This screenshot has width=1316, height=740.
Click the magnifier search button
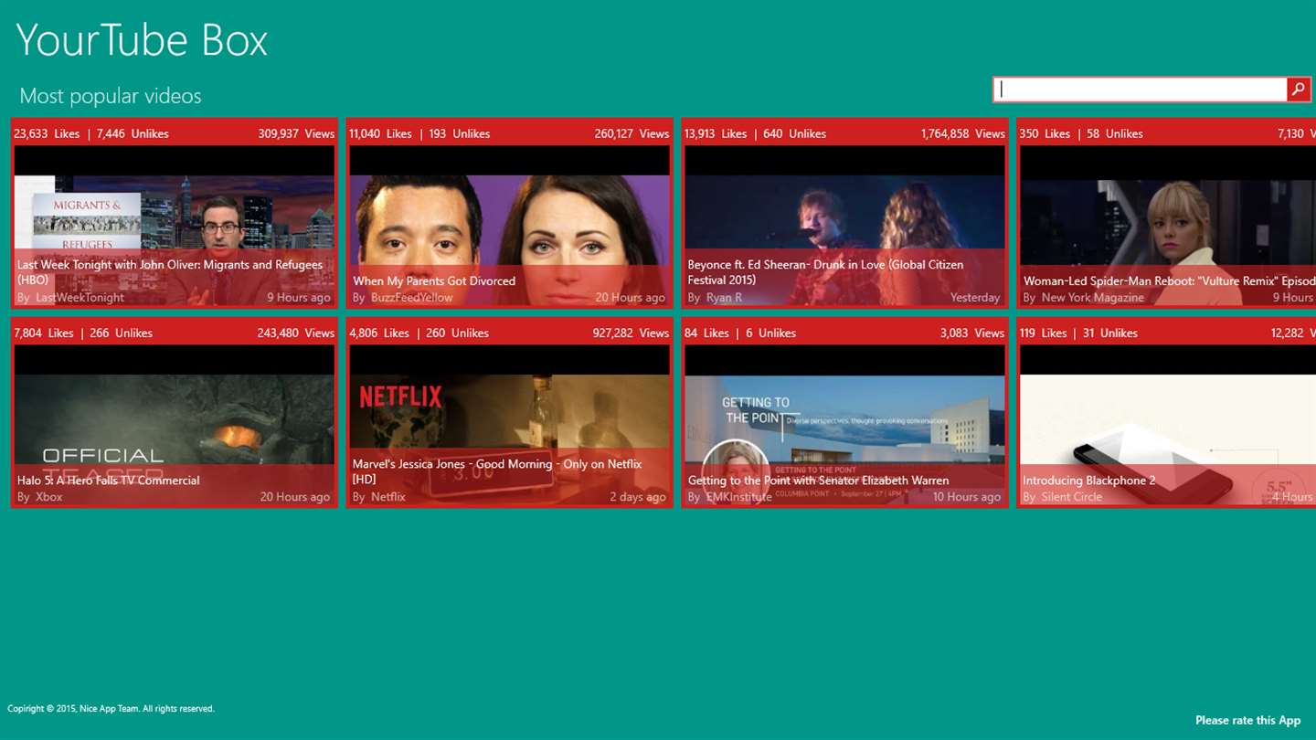[1298, 90]
